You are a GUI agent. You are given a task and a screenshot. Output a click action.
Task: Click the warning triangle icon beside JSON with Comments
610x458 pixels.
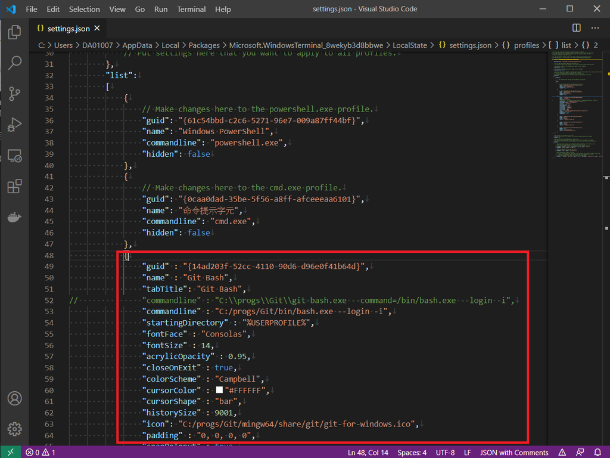pyautogui.click(x=562, y=452)
